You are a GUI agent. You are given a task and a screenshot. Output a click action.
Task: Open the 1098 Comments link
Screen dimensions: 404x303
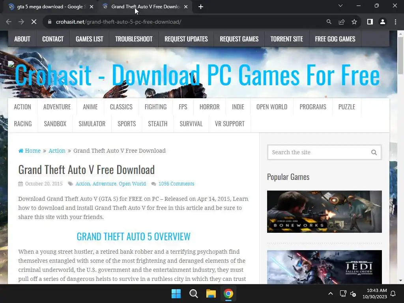pyautogui.click(x=176, y=184)
